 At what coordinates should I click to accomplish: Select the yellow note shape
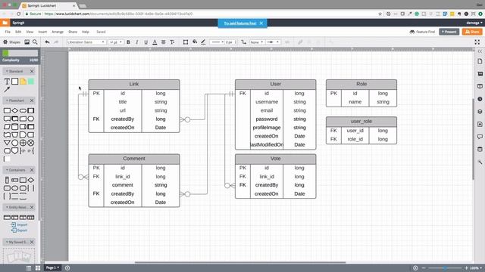pos(23,82)
